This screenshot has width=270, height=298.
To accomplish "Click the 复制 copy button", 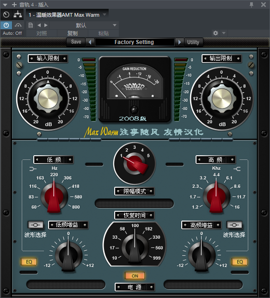I will click(x=73, y=33).
